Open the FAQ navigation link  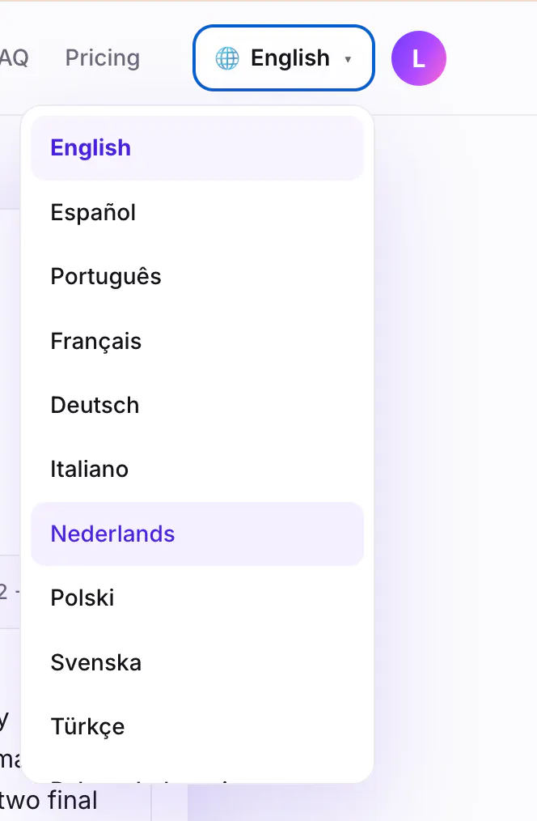tap(14, 58)
